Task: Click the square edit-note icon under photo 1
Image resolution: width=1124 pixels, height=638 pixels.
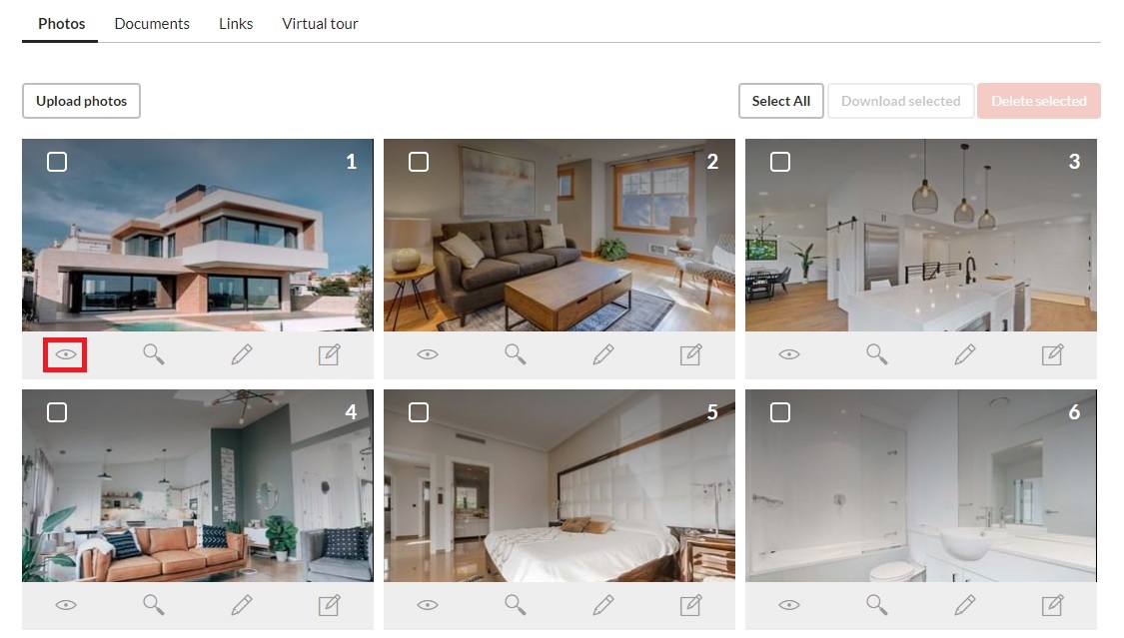Action: click(x=329, y=354)
